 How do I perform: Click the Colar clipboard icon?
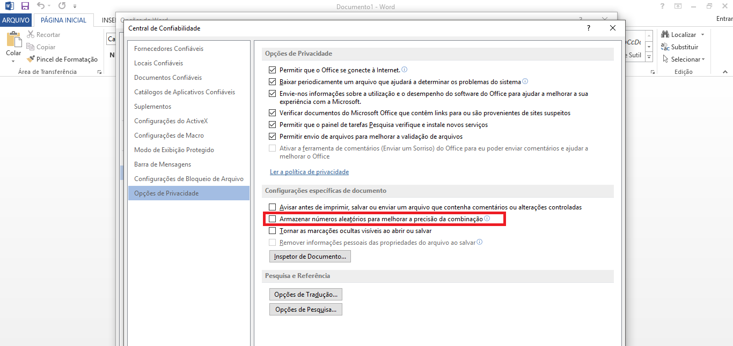pyautogui.click(x=13, y=40)
